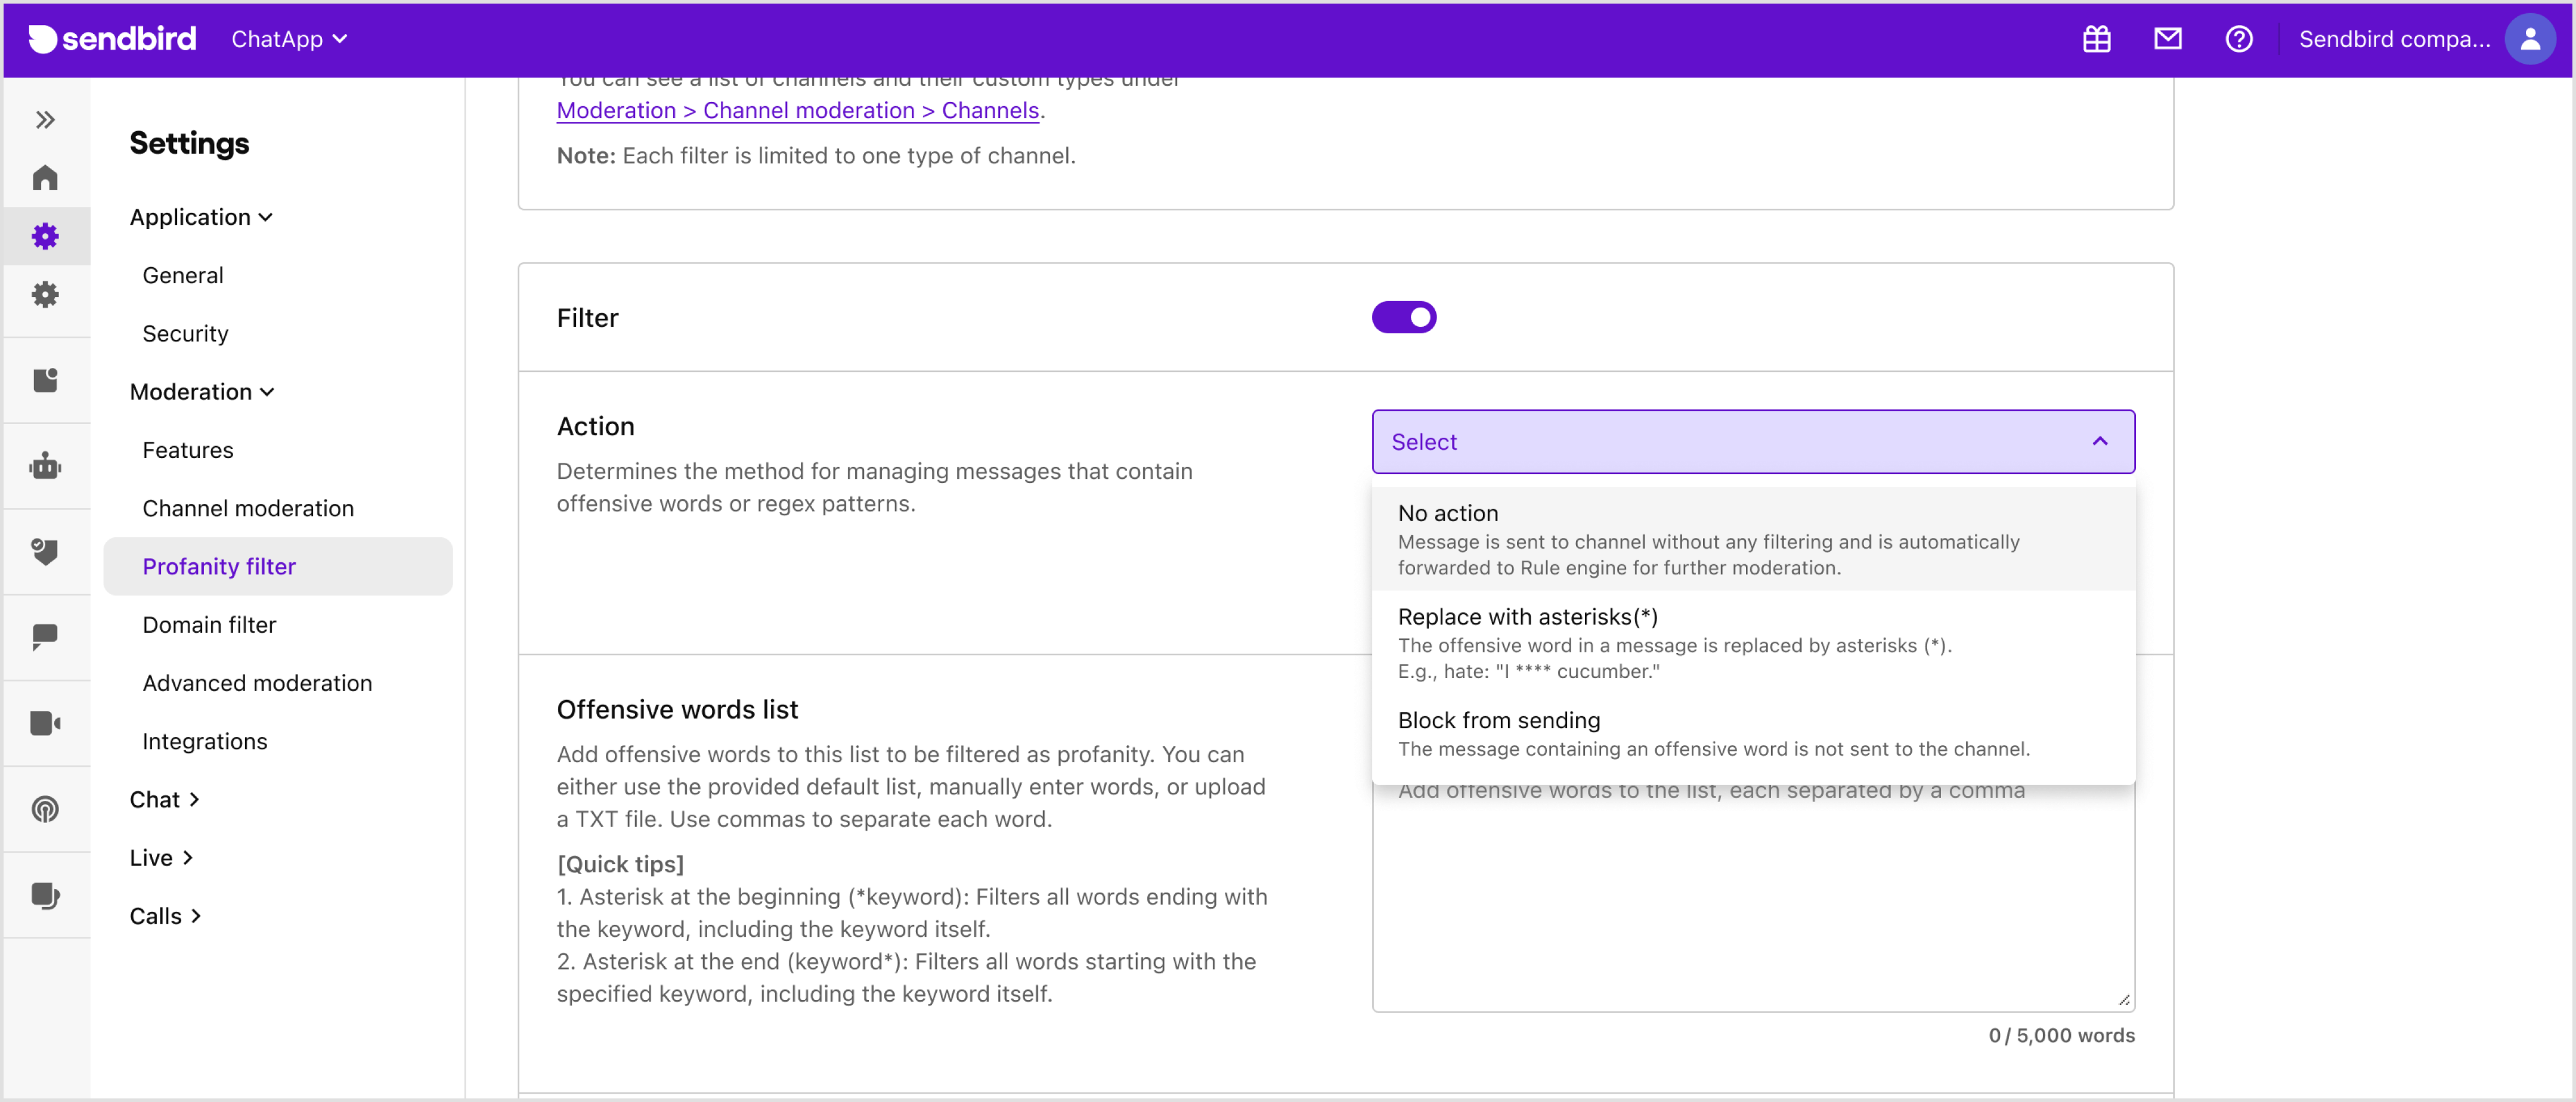Expand the Chat settings section
This screenshot has width=2576, height=1102.
164,799
